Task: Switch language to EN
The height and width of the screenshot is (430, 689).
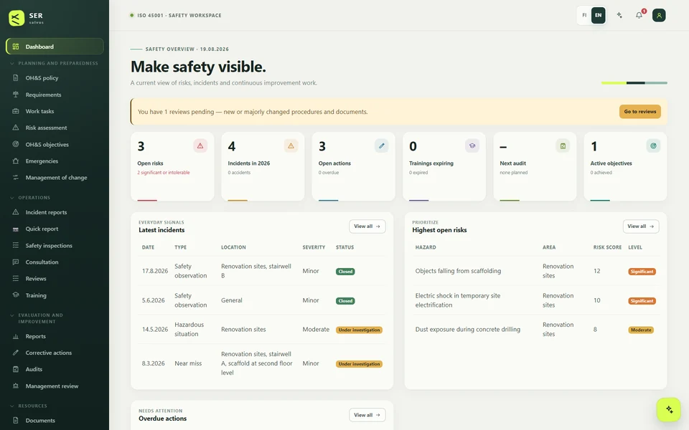Action: click(x=598, y=15)
